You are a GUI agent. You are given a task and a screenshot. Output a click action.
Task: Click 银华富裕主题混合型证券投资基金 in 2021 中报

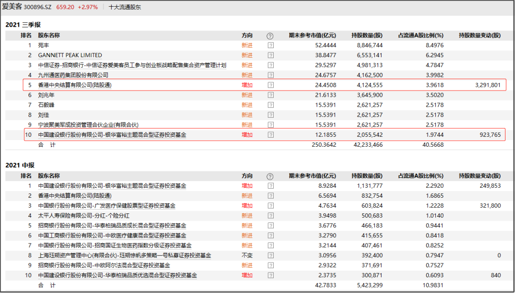(112, 186)
